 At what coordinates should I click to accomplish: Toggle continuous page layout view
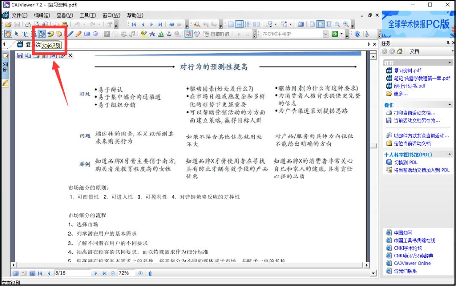point(240,25)
